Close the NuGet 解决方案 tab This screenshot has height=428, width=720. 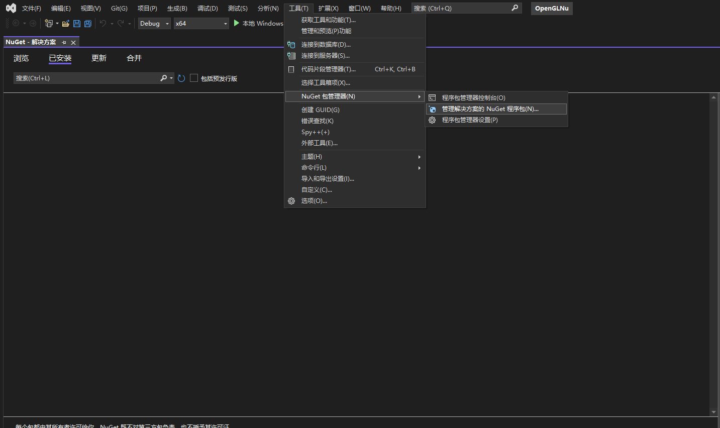tap(73, 42)
